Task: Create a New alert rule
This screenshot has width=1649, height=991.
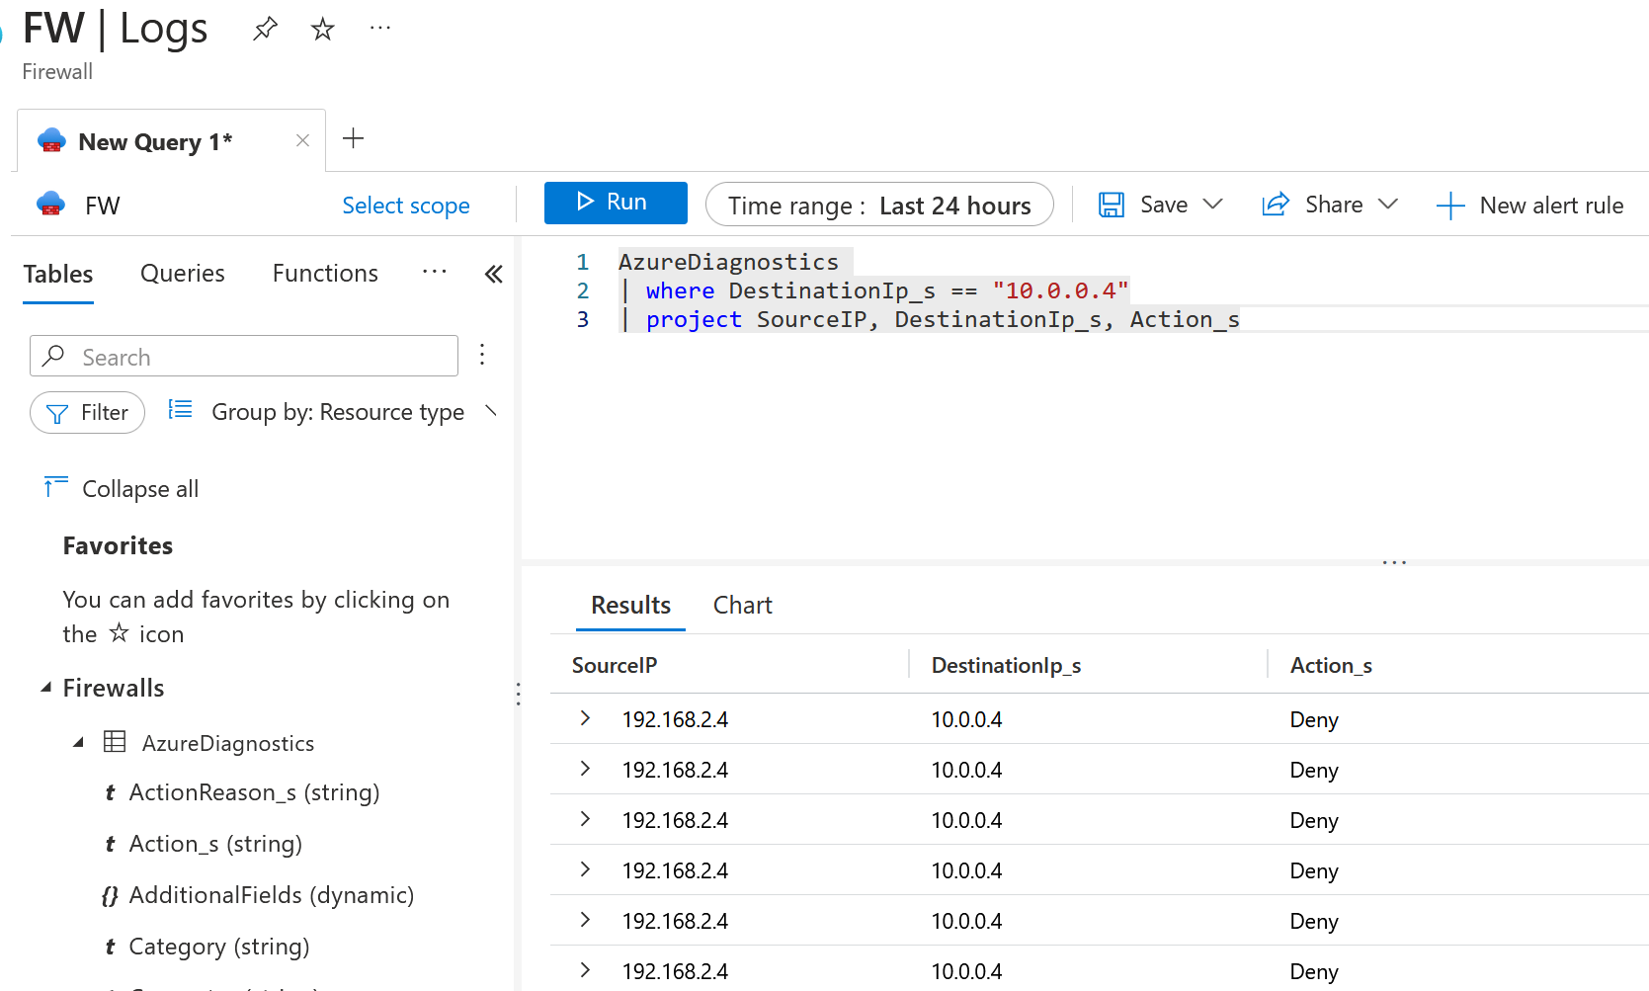Action: coord(1529,206)
